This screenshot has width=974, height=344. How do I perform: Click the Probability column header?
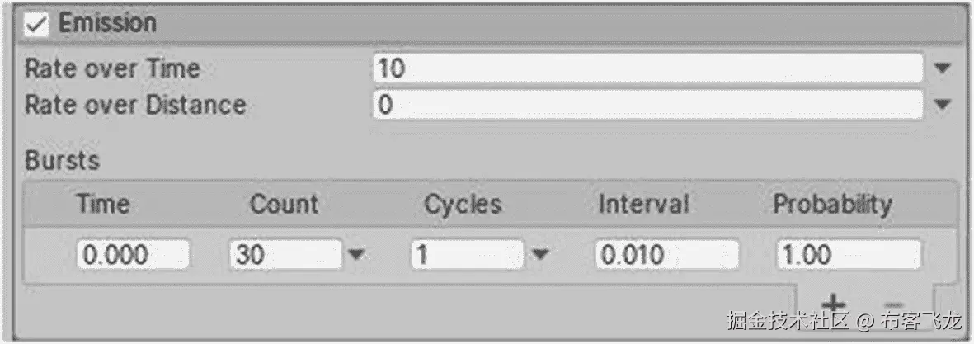pyautogui.click(x=832, y=205)
